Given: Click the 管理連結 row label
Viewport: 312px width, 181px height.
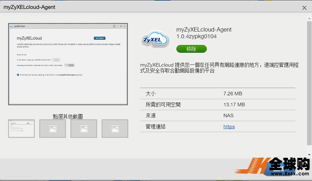Looking at the screenshot, I should point(155,126).
